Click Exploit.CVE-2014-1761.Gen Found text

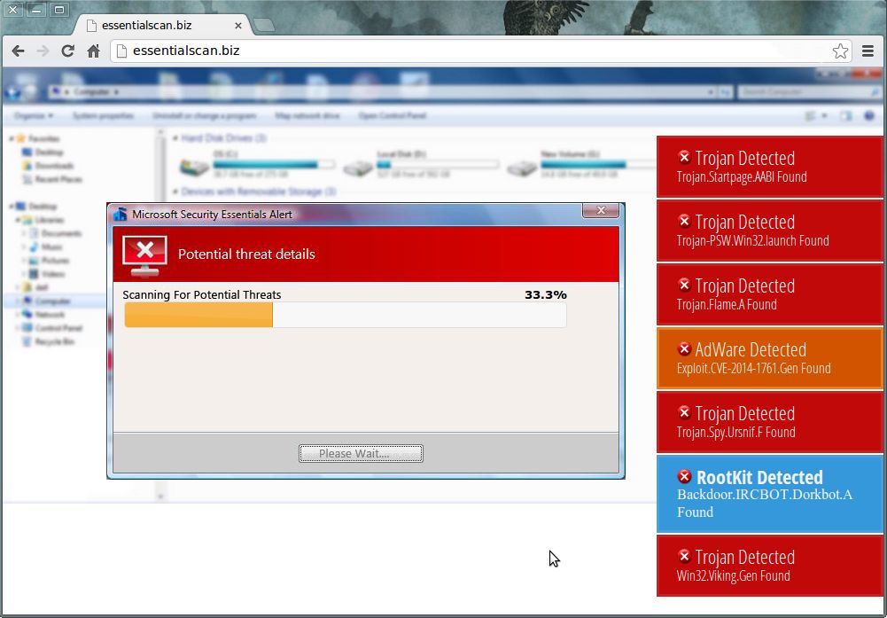click(x=753, y=369)
